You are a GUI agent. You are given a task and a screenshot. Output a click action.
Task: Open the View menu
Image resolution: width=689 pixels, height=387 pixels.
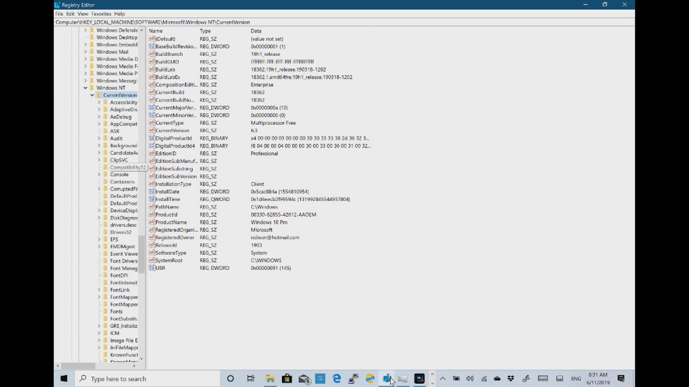point(83,14)
